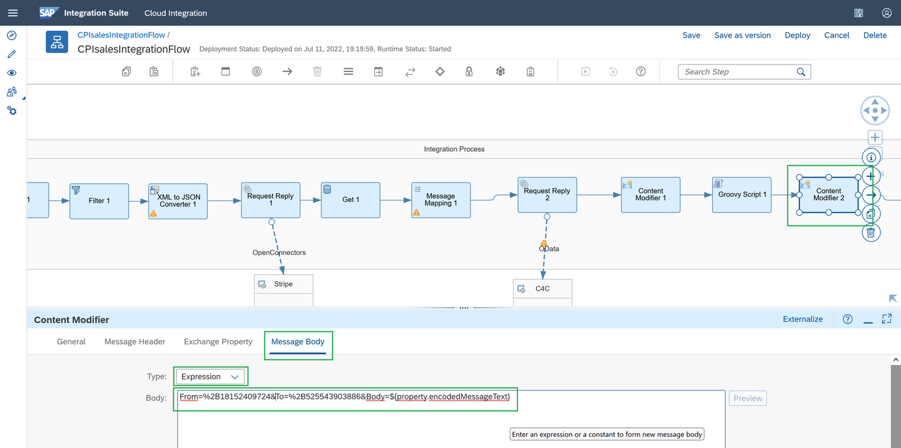Click the Connector arrow icon beside Content Modifier 2
The image size is (901, 448).
(871, 195)
